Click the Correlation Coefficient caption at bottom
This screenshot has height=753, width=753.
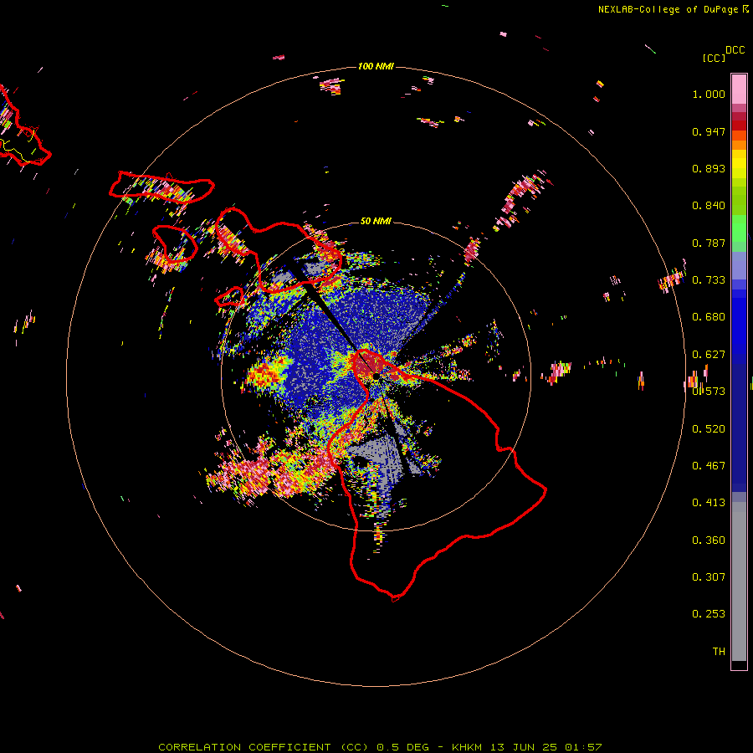[x=380, y=747]
